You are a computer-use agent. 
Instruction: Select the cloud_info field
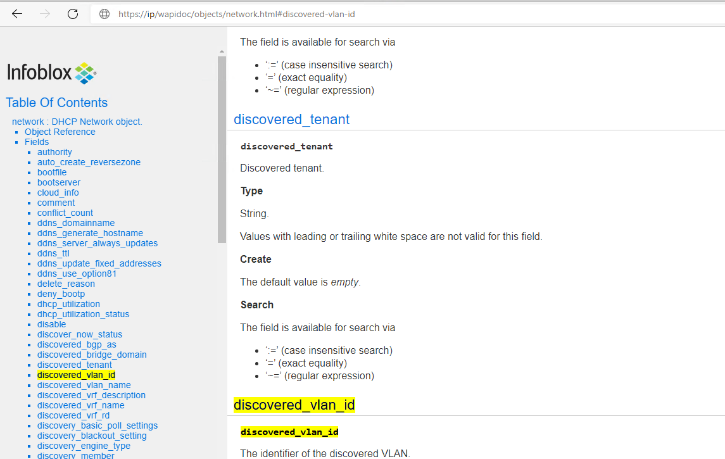(x=58, y=192)
